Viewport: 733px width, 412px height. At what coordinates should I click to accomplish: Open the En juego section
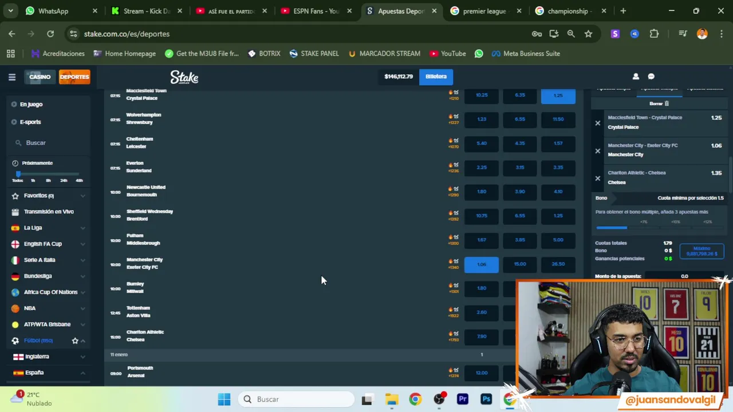coord(31,104)
